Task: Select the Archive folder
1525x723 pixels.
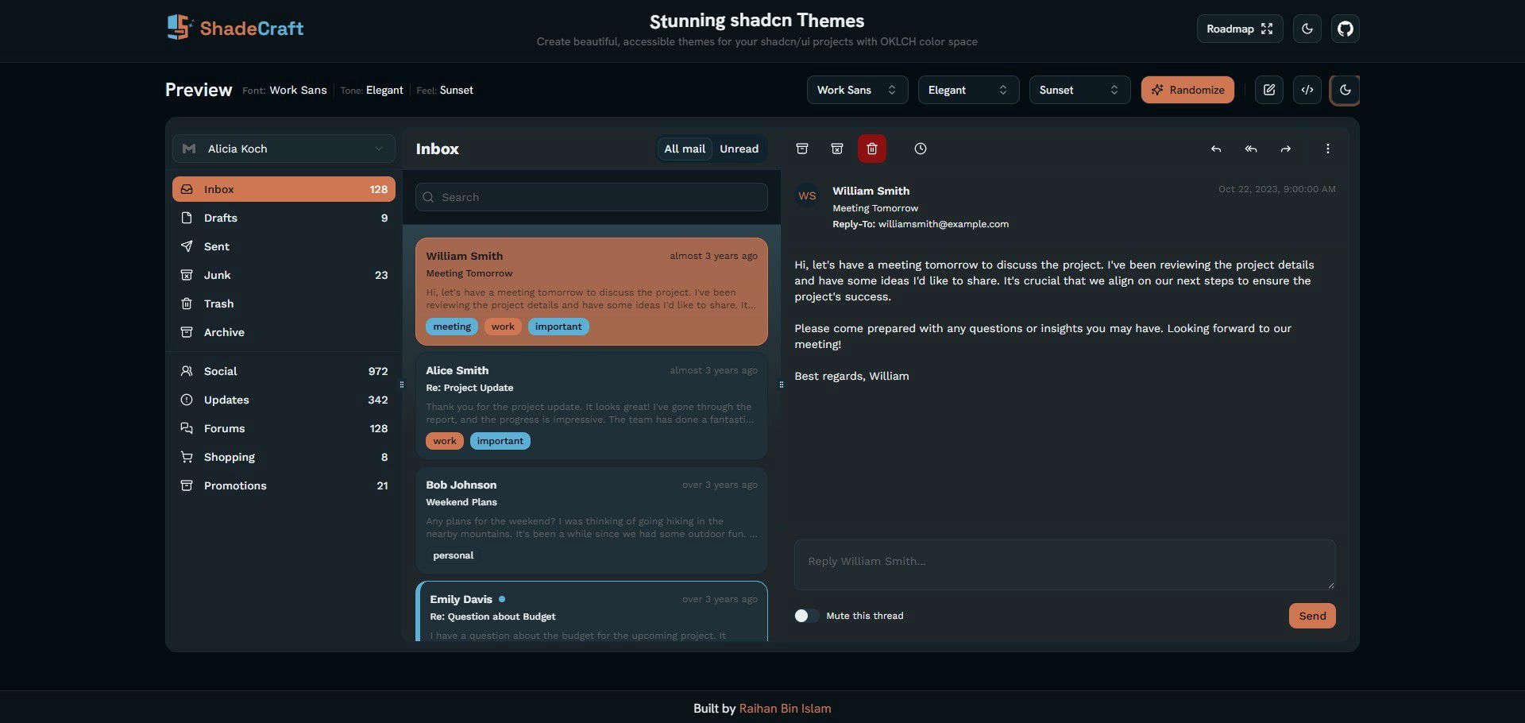Action: [x=284, y=332]
